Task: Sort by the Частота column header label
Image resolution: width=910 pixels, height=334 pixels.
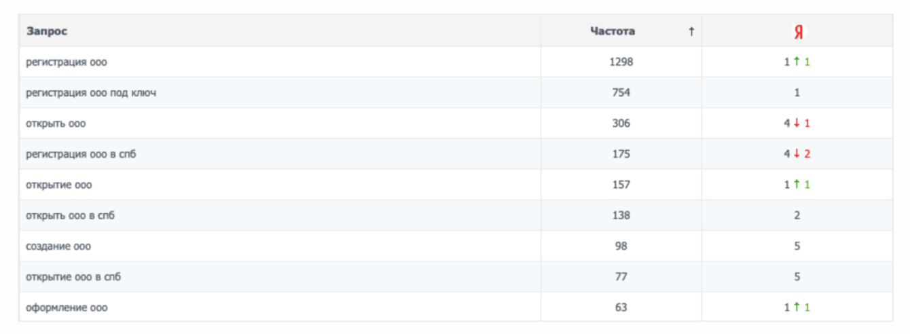Action: click(613, 31)
